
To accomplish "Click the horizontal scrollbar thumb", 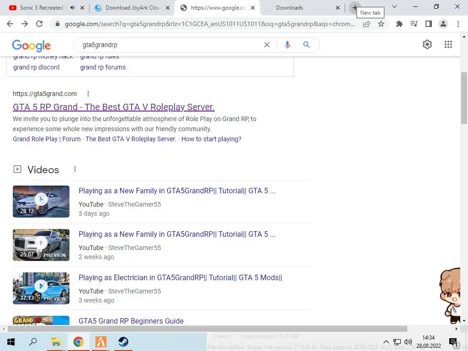I will tap(207, 329).
